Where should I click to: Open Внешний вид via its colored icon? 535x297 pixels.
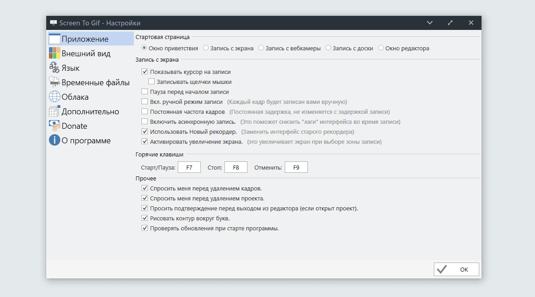coord(54,54)
